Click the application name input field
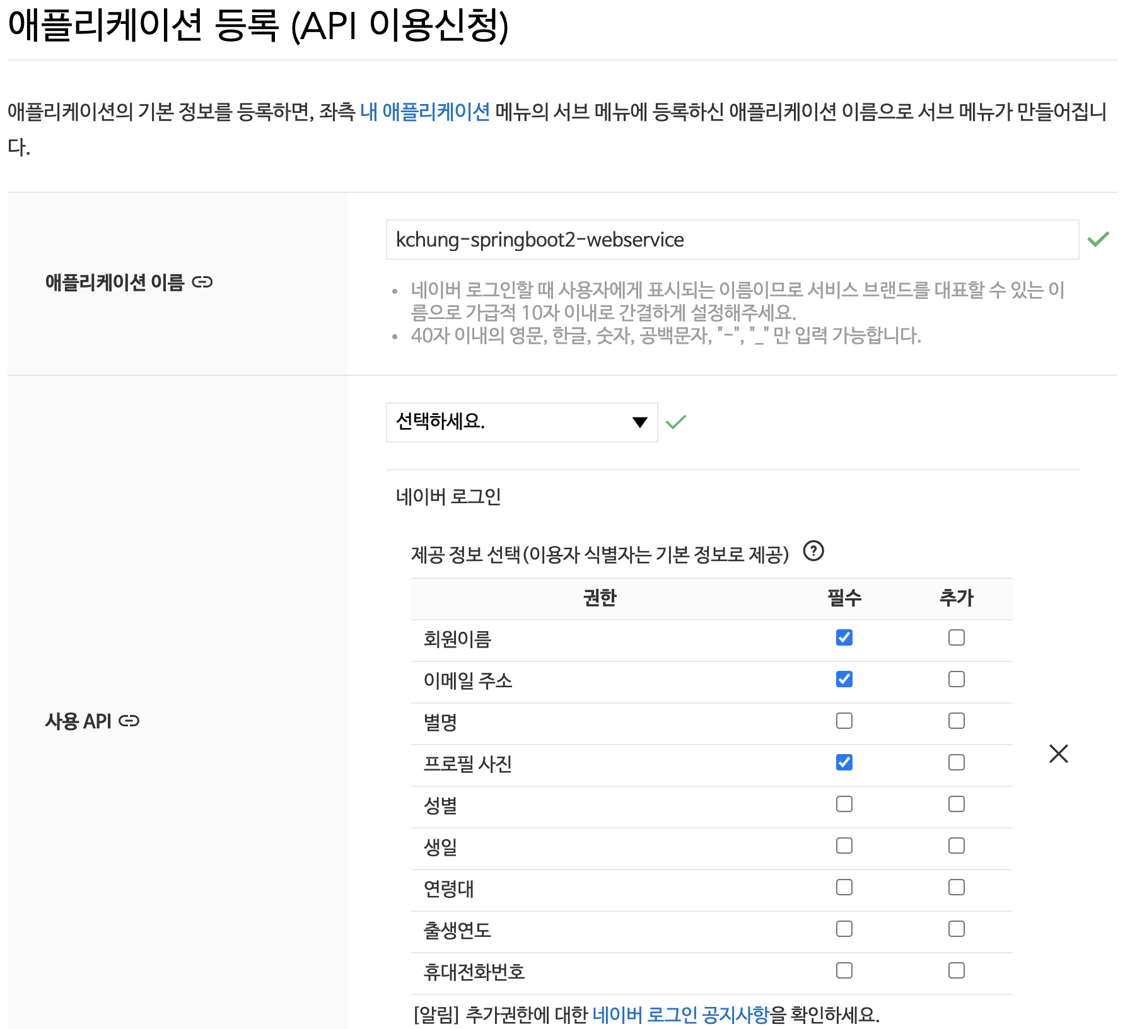Screen dimensions: 1130x1029 pyautogui.click(x=732, y=240)
